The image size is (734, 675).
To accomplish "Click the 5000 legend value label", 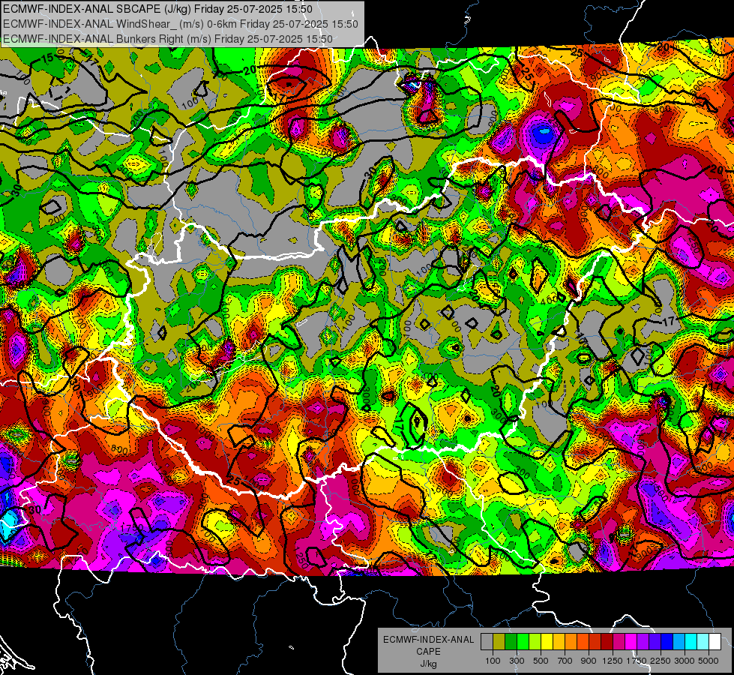I will point(709,661).
